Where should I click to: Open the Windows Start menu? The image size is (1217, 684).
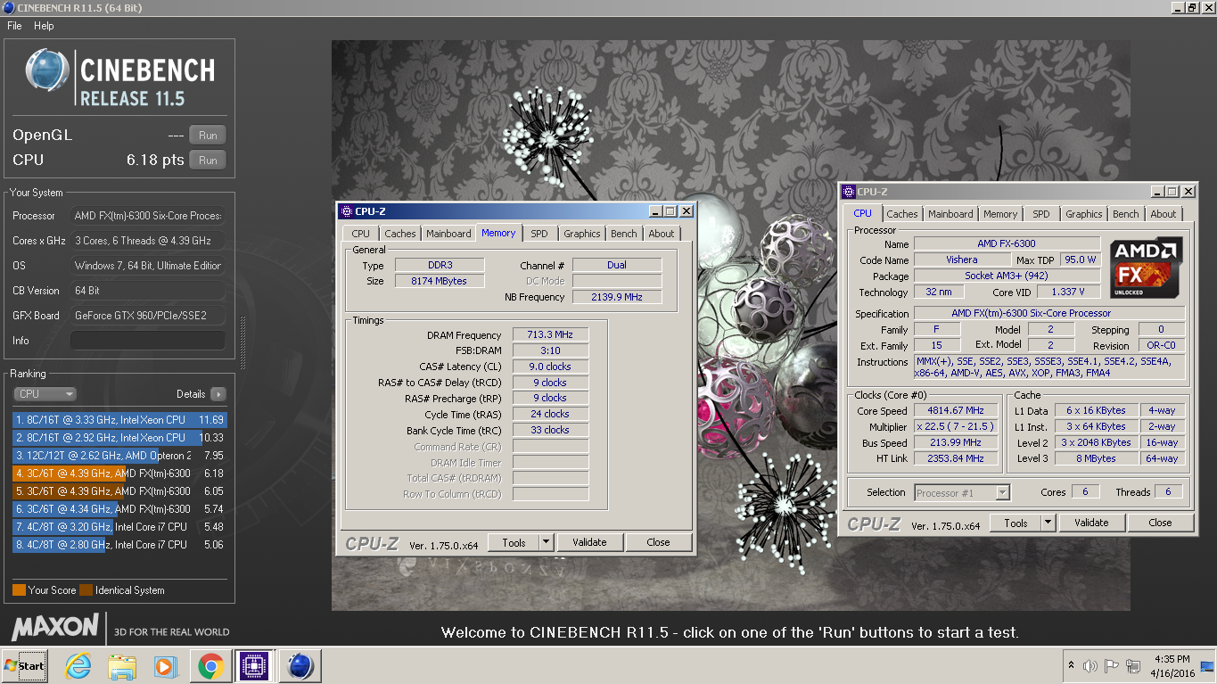pos(25,665)
